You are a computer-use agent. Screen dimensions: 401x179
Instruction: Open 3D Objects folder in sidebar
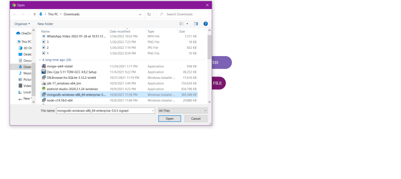click(25, 48)
